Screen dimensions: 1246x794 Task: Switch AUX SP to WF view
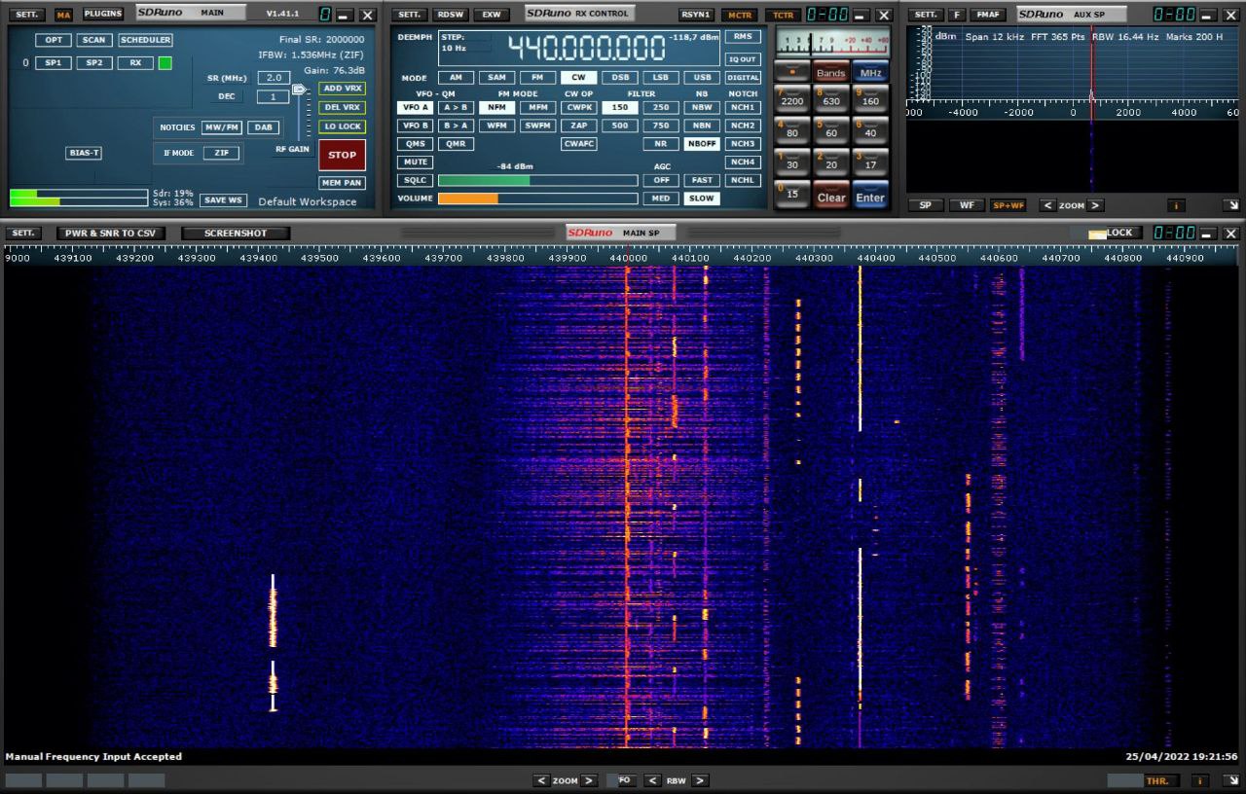(967, 205)
